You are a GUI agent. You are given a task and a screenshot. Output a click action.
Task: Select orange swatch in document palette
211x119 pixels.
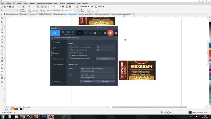tap(15, 109)
